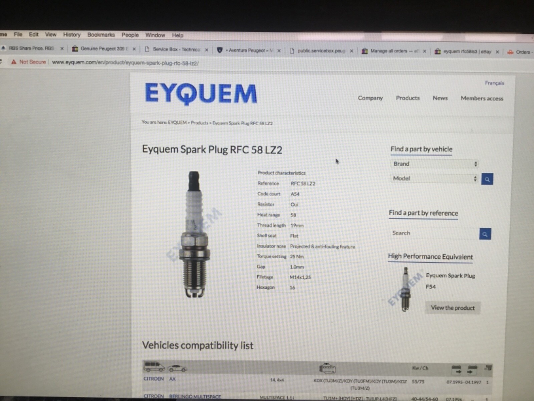
Task: Click Eyquem Spark Plug F54 link
Action: click(x=450, y=281)
